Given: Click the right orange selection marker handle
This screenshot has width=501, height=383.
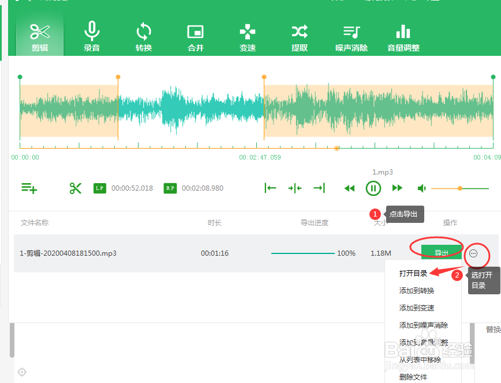Looking at the screenshot, I should tap(264, 77).
